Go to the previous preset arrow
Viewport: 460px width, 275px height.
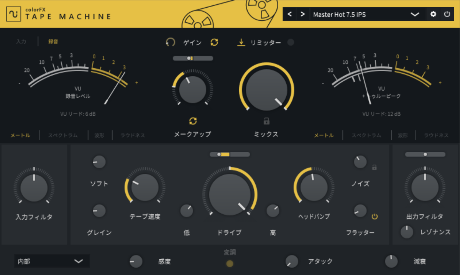tap(290, 15)
